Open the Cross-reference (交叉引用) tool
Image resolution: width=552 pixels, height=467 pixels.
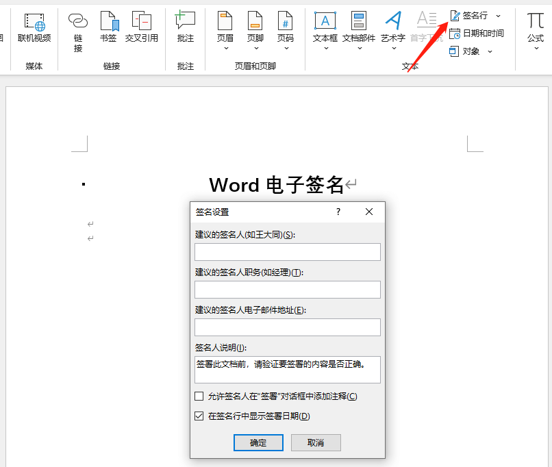(x=141, y=22)
